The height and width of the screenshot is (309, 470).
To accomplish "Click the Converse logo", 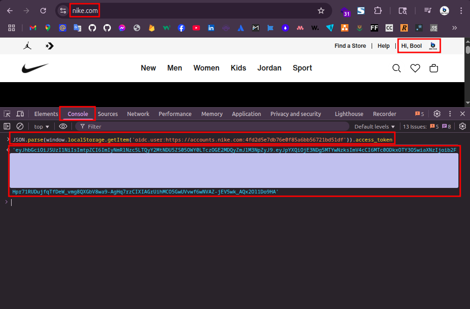I will (50, 46).
